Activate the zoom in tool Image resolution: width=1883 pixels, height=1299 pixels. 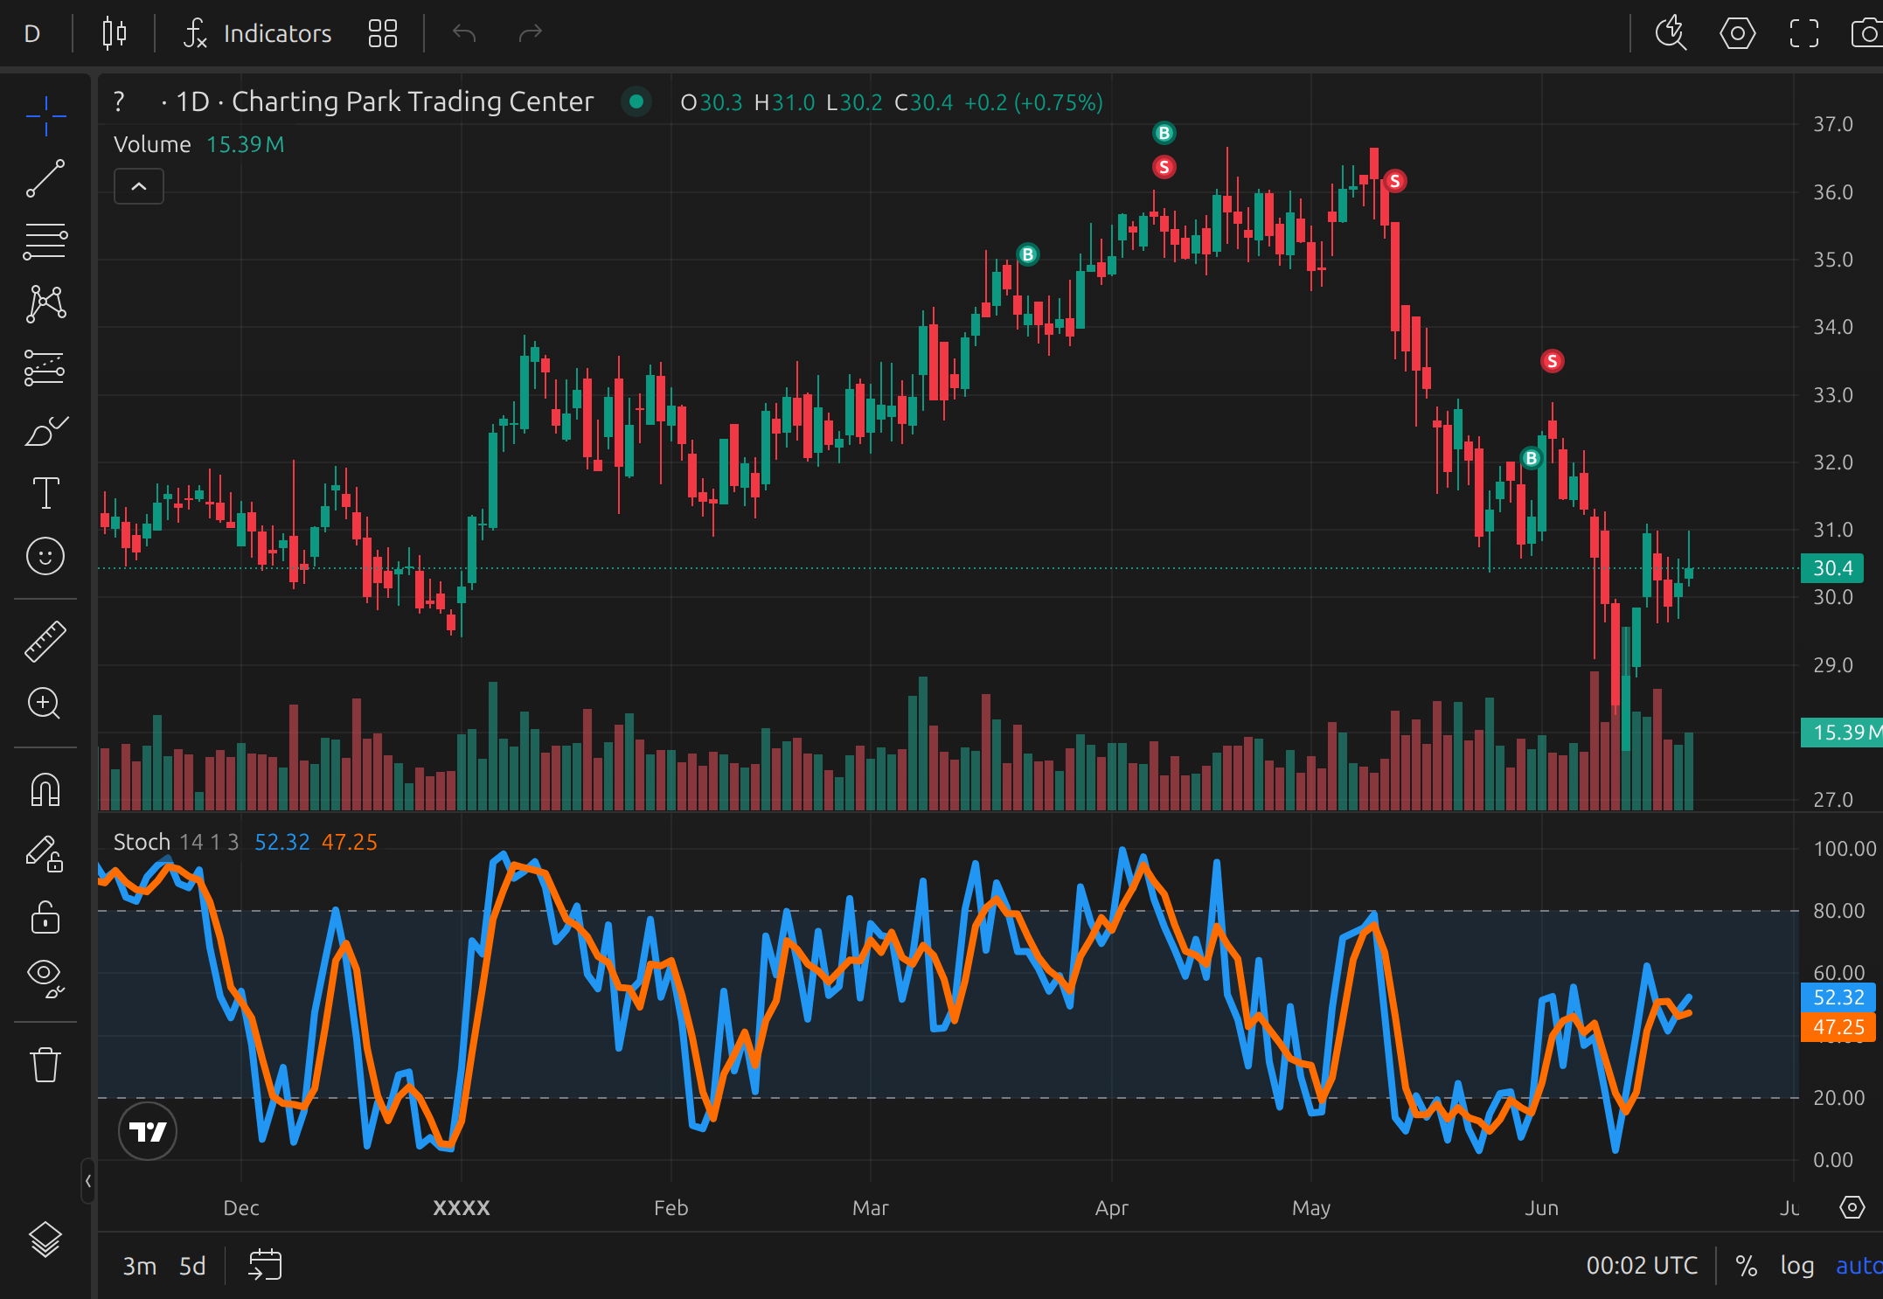[45, 704]
